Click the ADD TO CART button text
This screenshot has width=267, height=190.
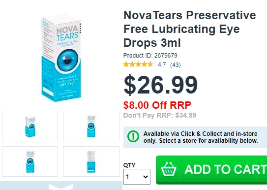pos(226,169)
